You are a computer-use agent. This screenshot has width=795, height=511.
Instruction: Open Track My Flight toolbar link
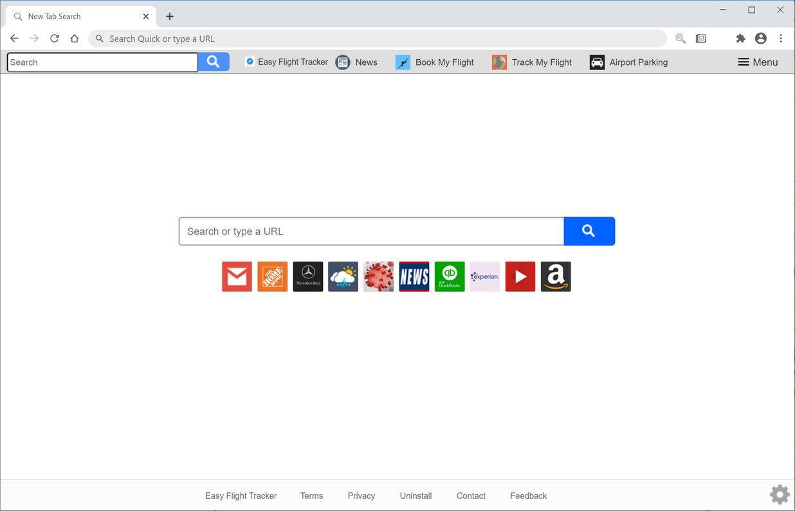tap(532, 62)
